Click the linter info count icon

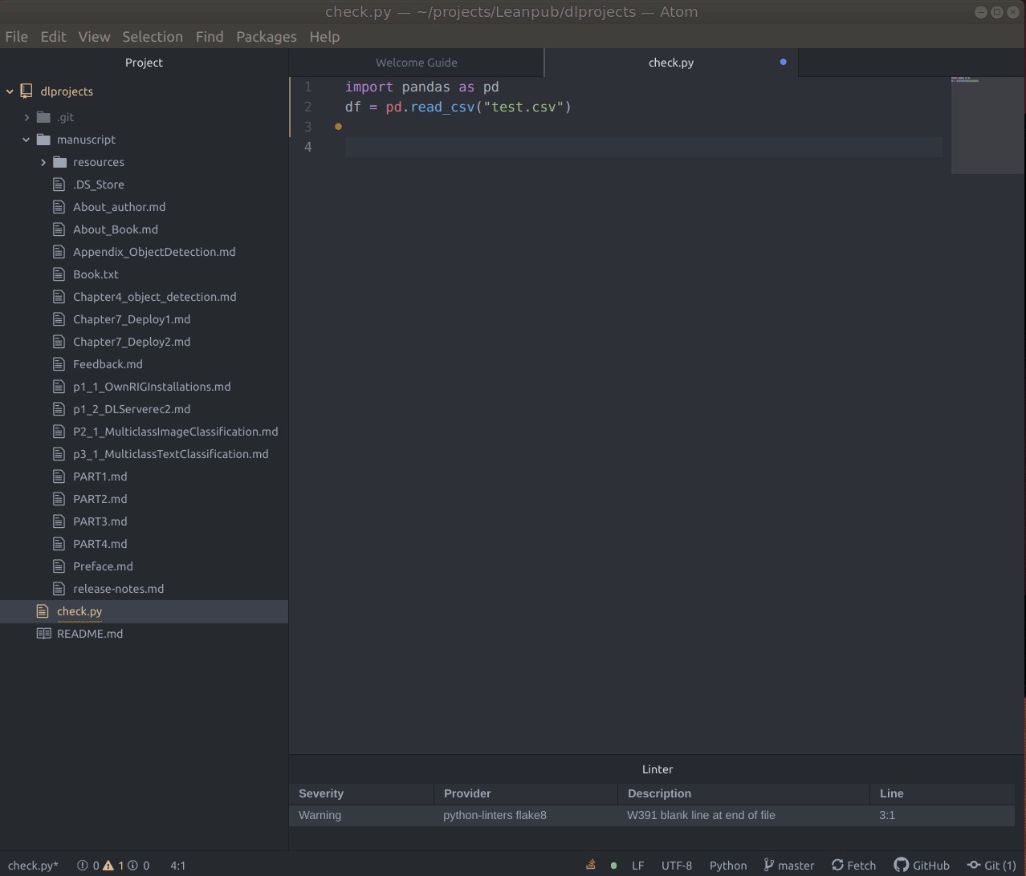pyautogui.click(x=133, y=866)
